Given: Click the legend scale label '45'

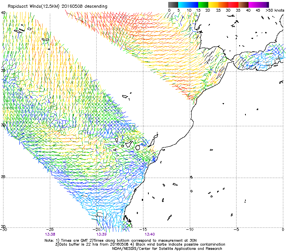Looking at the screenshot, I should [x=257, y=10].
